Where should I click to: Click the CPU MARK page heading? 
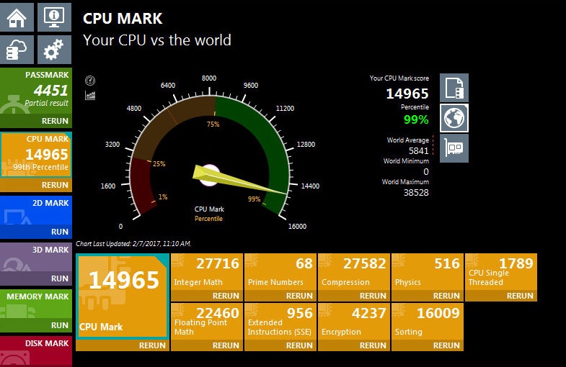click(x=123, y=19)
